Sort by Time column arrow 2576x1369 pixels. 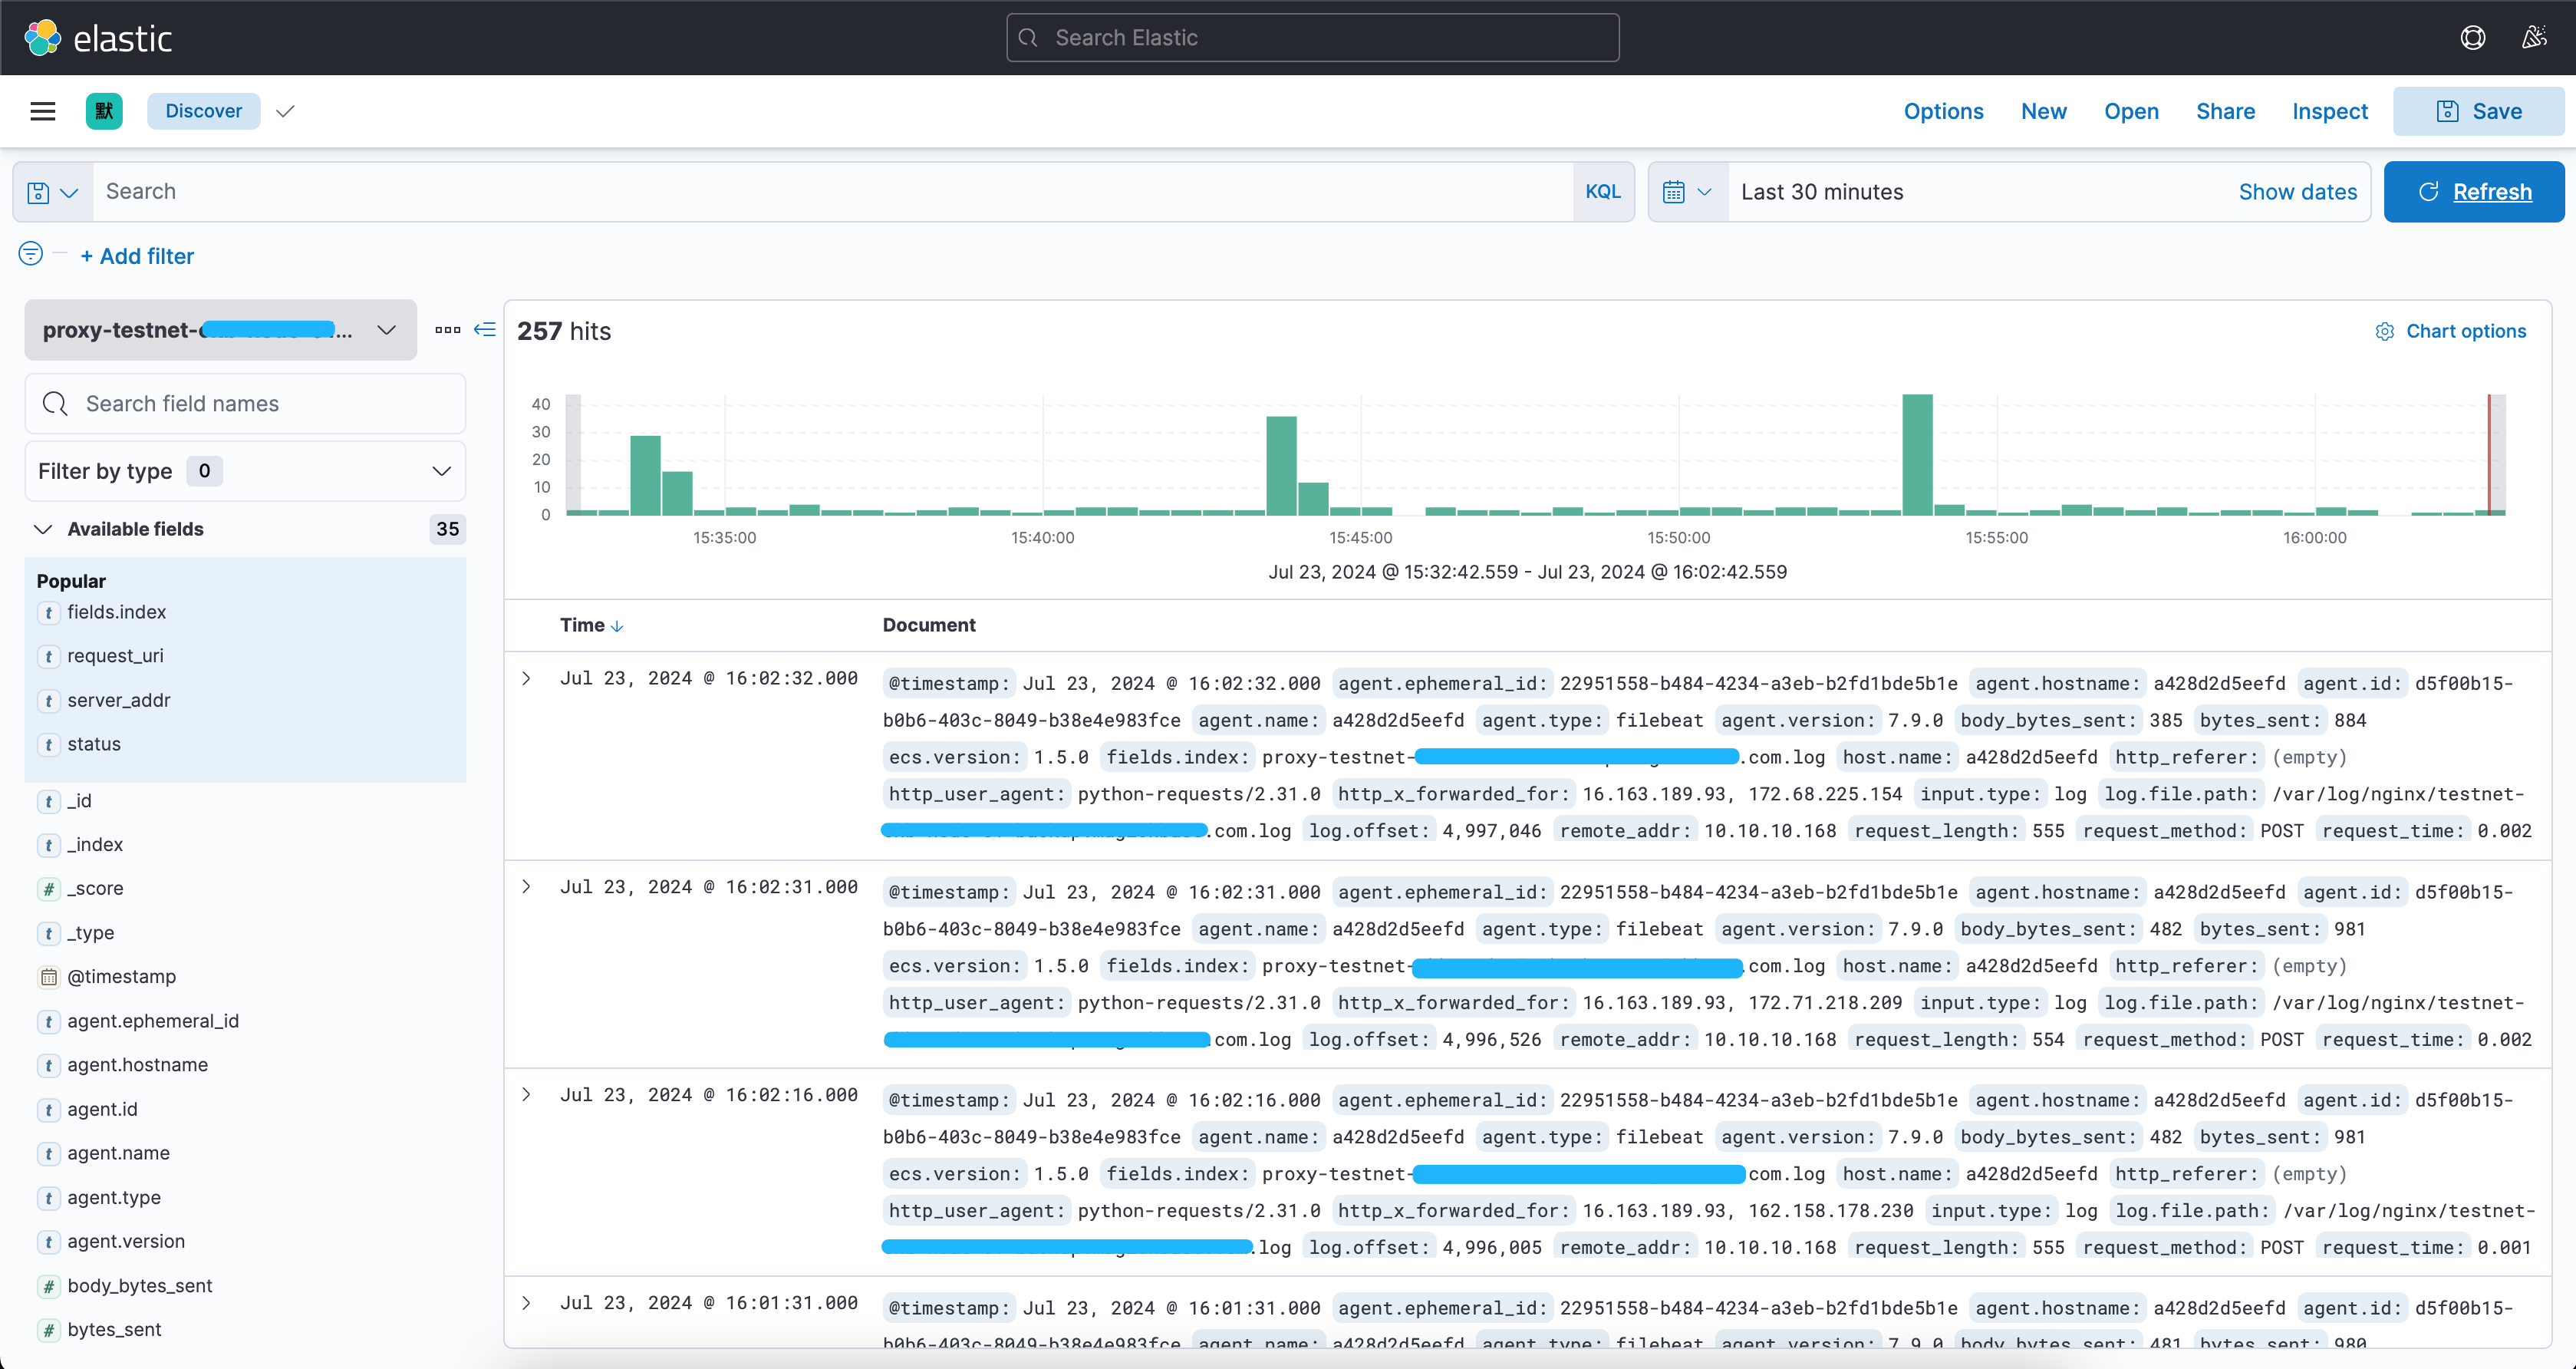pos(617,626)
